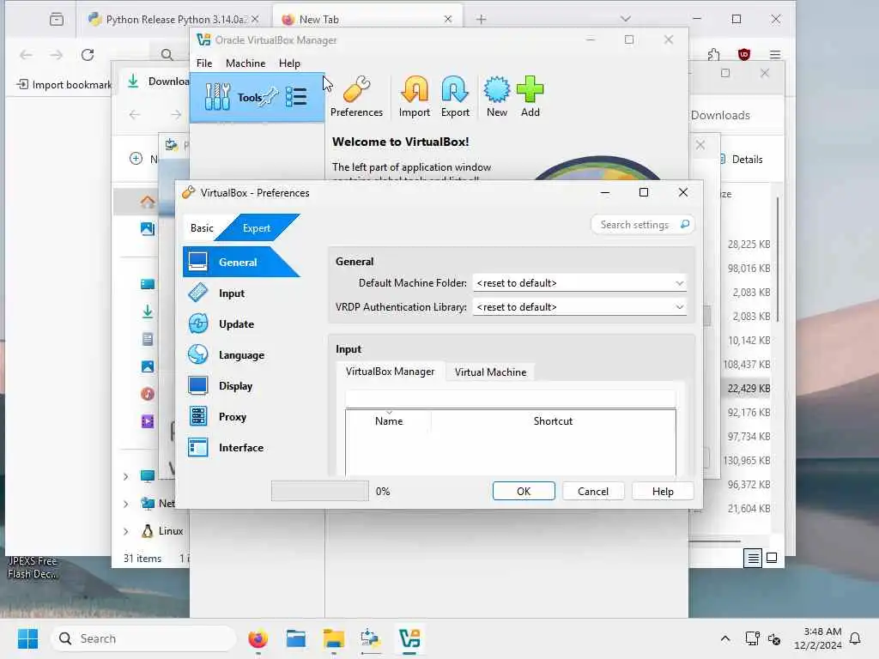Sort shortcuts by the Name column header
879x659 pixels.
click(x=389, y=420)
